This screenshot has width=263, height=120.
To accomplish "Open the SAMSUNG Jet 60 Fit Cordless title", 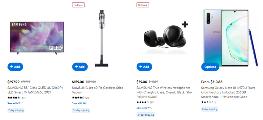I will click(x=97, y=90).
